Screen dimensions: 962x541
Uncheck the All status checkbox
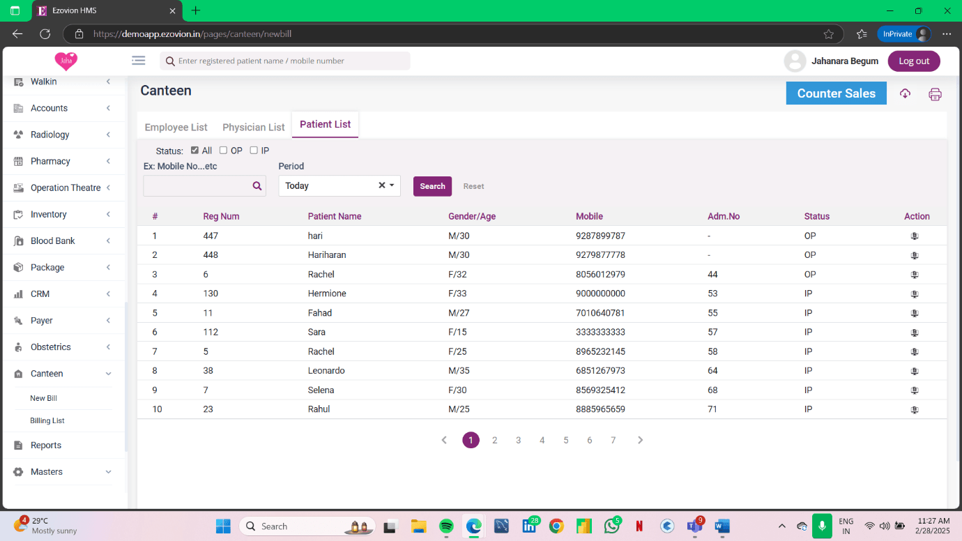(x=195, y=151)
